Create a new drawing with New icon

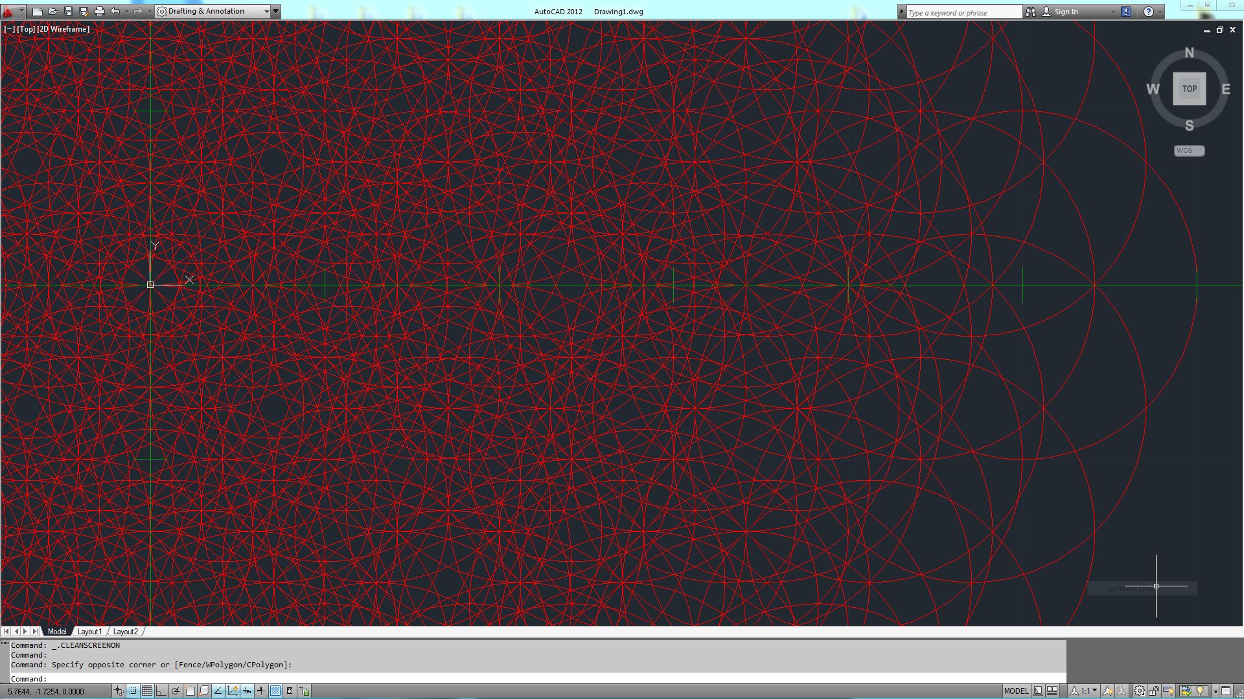coord(38,12)
